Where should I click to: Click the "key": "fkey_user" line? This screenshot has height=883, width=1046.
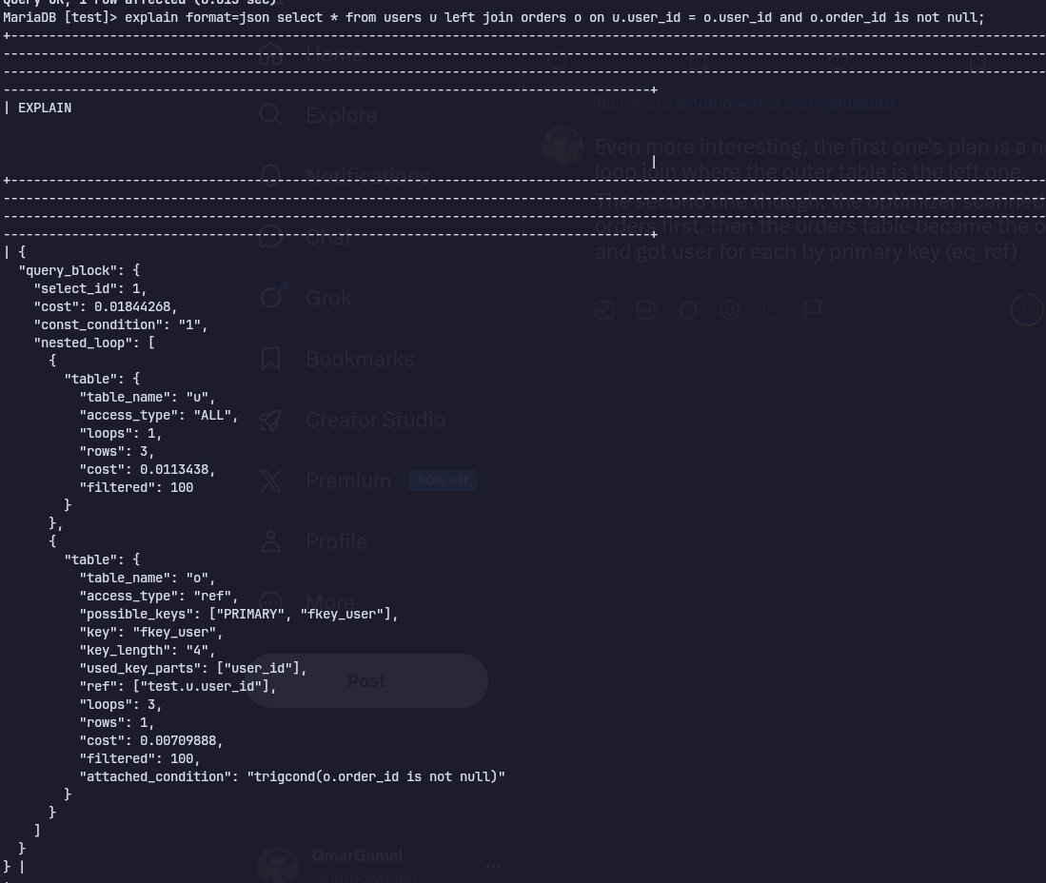pos(151,632)
